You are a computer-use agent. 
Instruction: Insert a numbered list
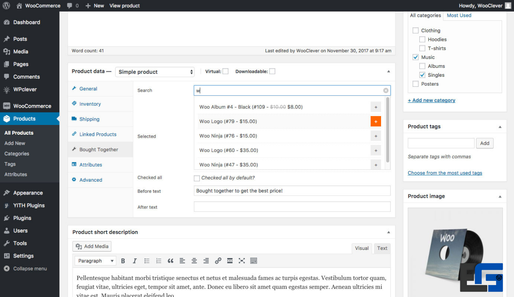pos(158,261)
